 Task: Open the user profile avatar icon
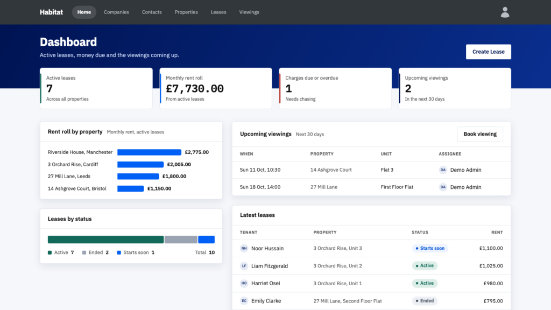coord(505,12)
